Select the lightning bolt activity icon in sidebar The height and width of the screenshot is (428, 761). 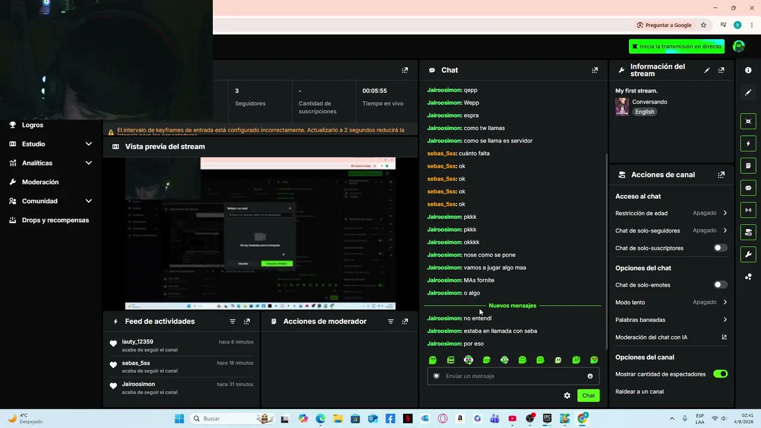pos(748,143)
